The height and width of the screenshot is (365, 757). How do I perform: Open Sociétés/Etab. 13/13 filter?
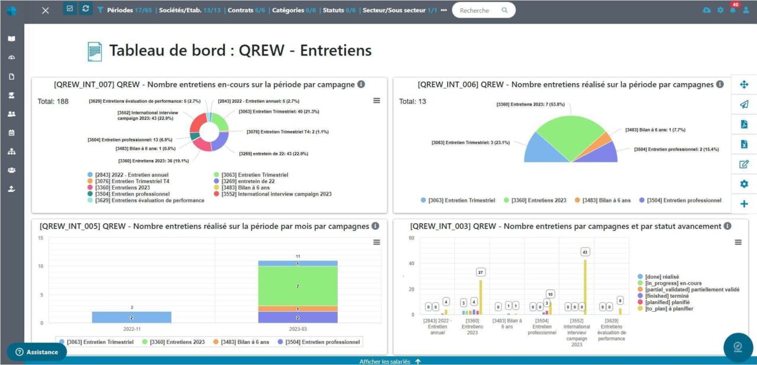click(190, 10)
